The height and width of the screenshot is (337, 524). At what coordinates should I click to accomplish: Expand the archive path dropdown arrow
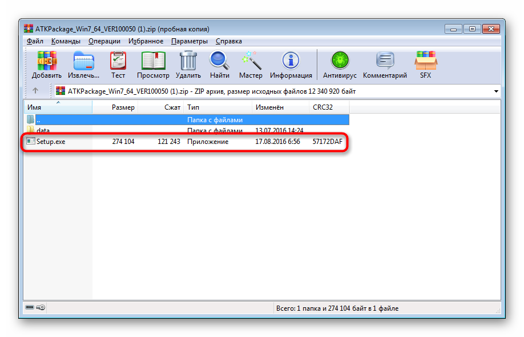coord(495,91)
